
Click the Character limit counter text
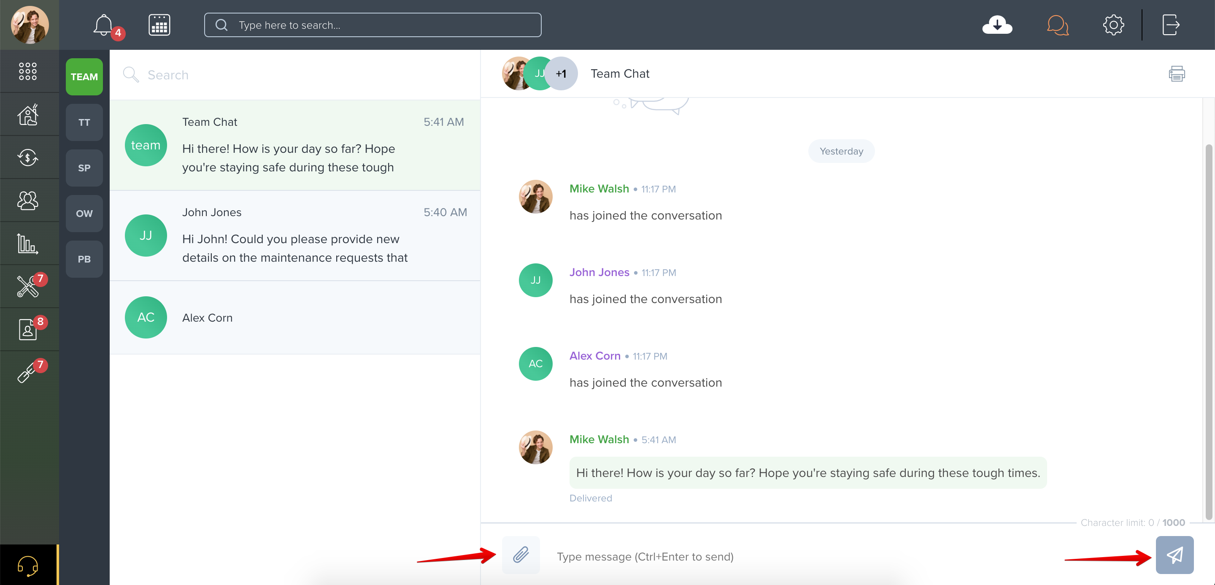1132,522
